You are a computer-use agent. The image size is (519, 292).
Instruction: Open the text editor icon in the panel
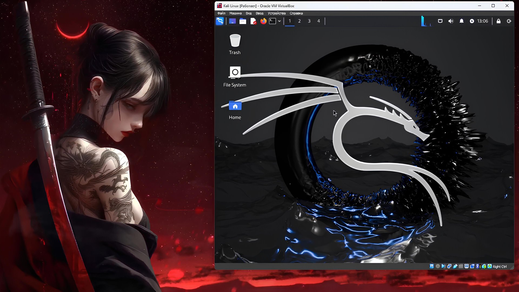(x=253, y=21)
